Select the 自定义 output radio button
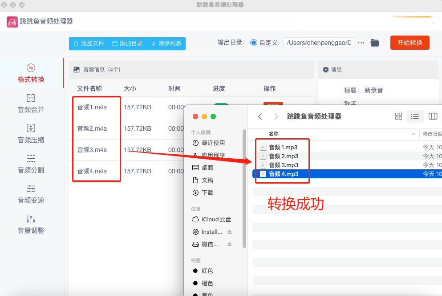The height and width of the screenshot is (296, 442). click(254, 43)
